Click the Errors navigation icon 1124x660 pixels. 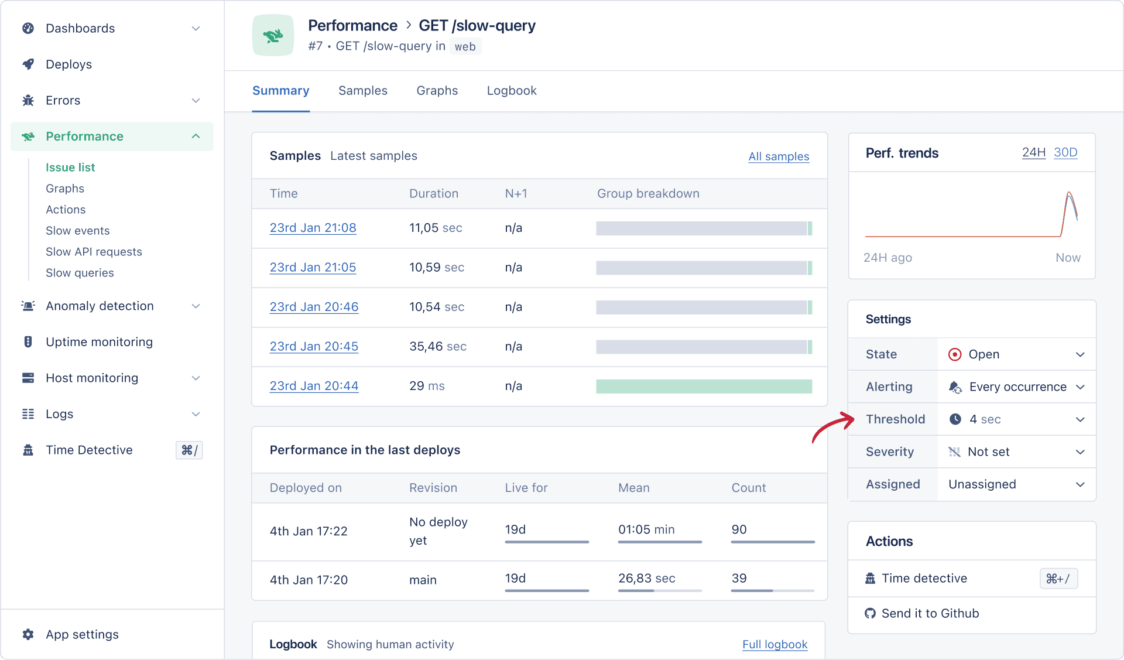click(x=28, y=101)
